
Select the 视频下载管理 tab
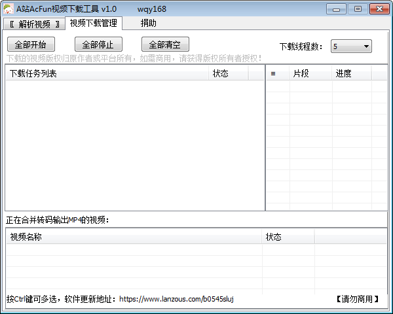[x=94, y=24]
